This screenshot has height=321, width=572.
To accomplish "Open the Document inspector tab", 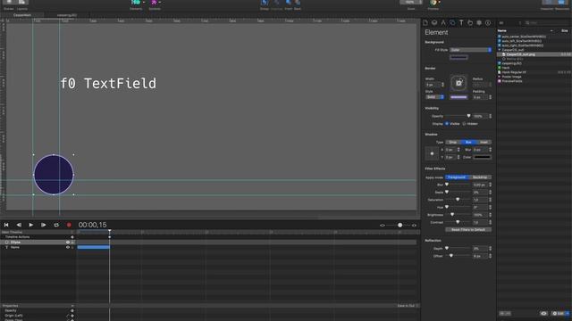I will tap(425, 23).
